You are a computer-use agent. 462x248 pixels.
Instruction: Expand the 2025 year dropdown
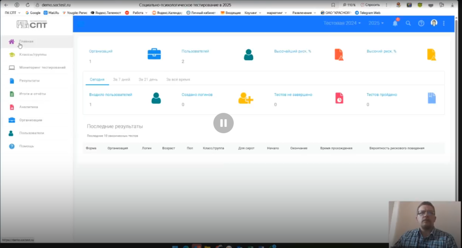[x=376, y=23]
